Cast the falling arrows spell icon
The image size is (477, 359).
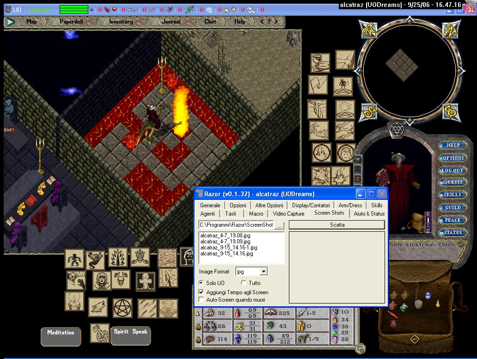[x=147, y=308]
